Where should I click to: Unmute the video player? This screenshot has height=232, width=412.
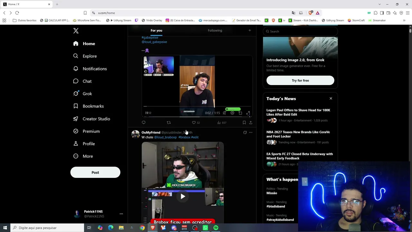[224, 113]
